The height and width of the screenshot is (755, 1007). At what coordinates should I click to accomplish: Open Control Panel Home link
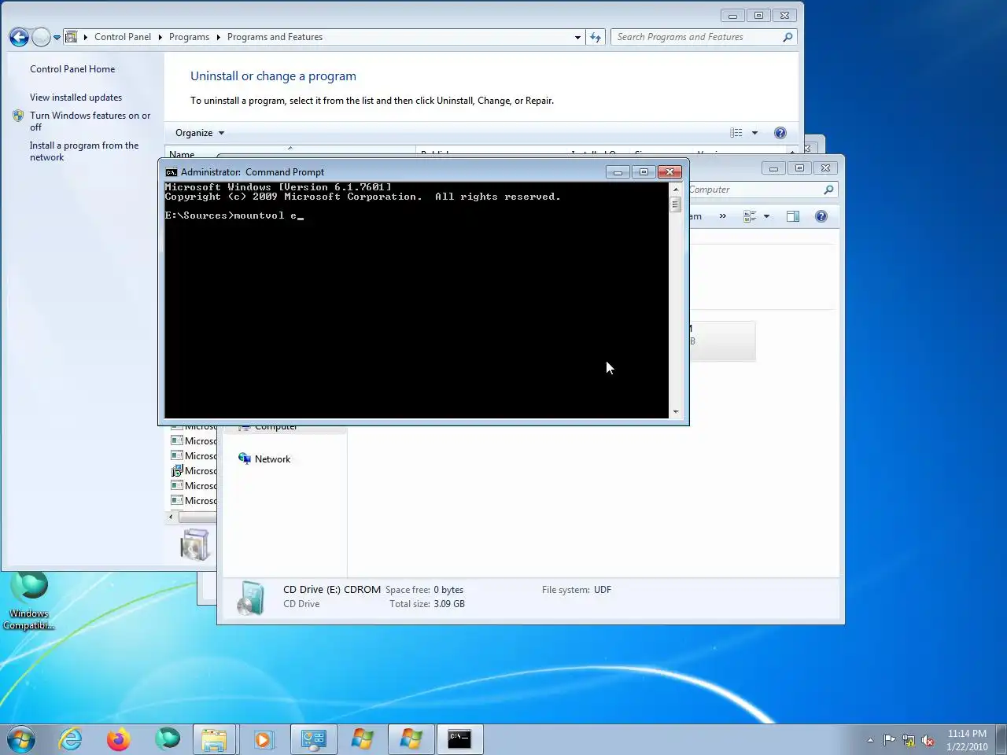pos(72,69)
